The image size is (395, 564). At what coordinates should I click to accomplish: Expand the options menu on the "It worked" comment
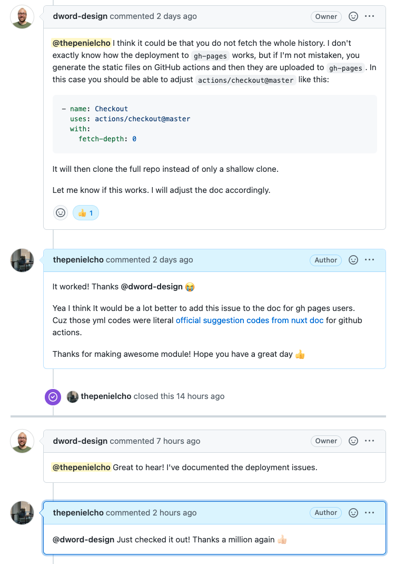click(370, 260)
